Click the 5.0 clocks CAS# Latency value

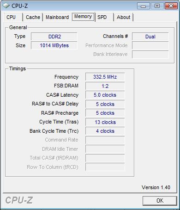click(x=105, y=95)
